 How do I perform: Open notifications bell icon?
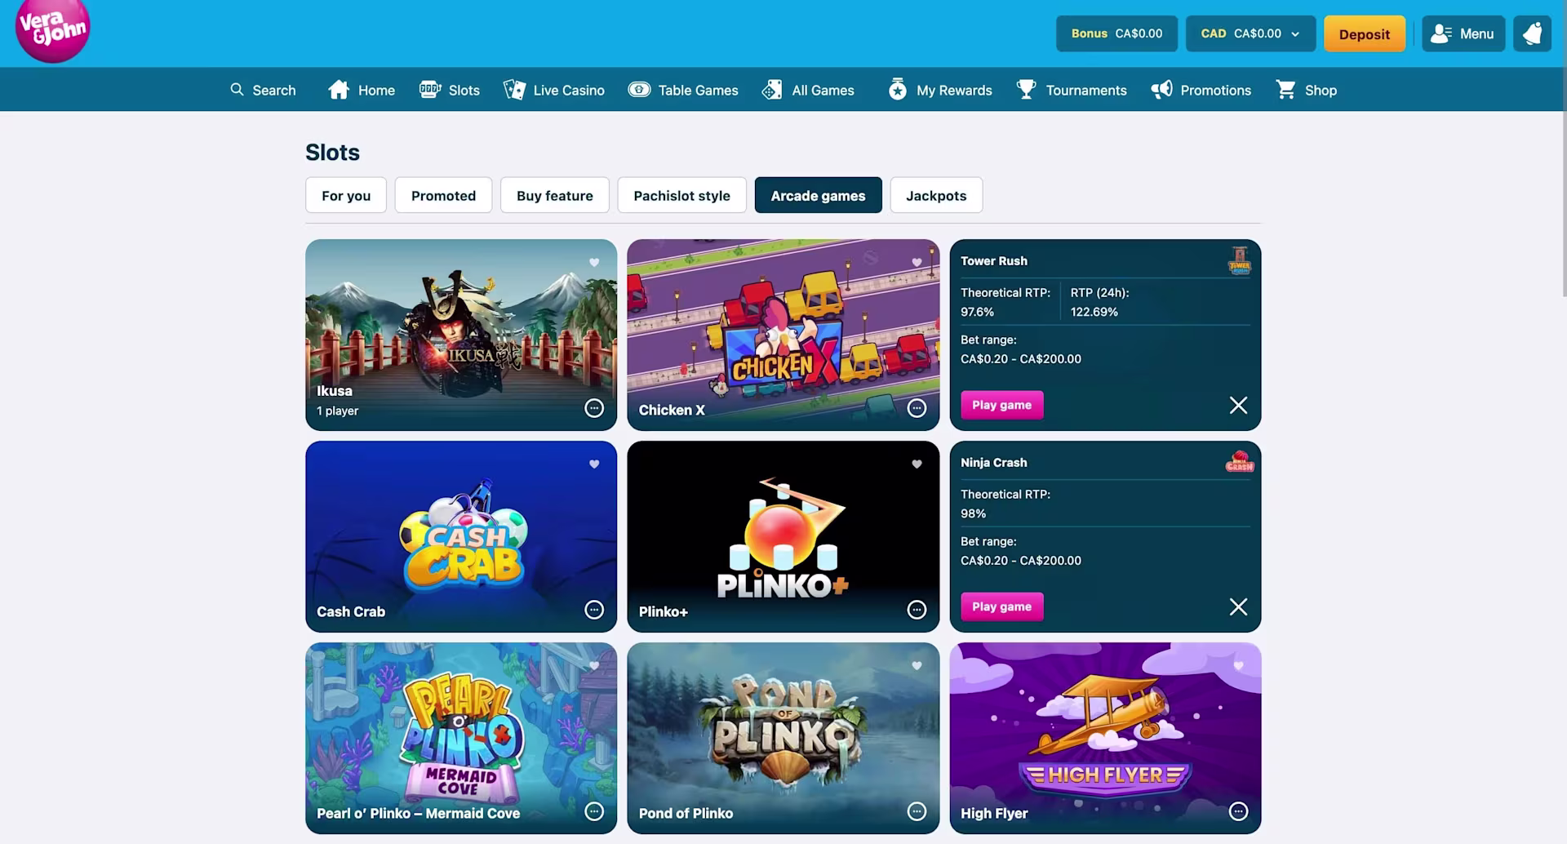[1532, 33]
